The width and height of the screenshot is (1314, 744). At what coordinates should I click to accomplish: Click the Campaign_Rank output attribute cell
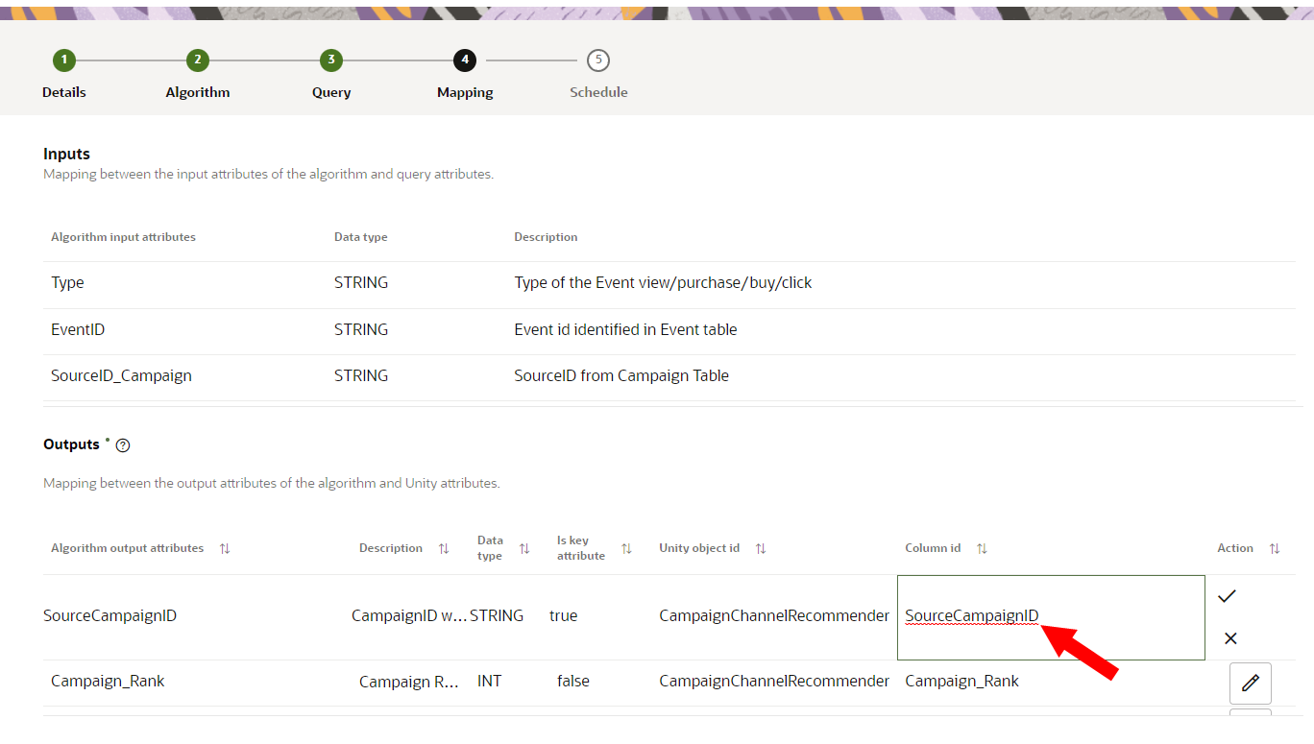point(108,682)
